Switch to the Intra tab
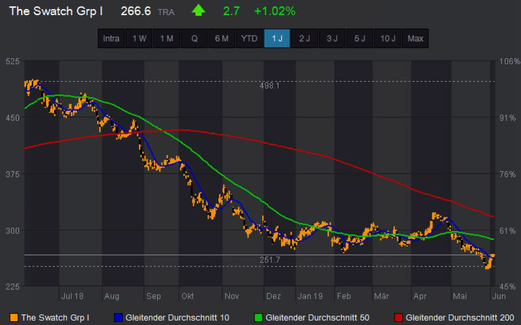Screen dimensions: 521x325 (x=111, y=38)
